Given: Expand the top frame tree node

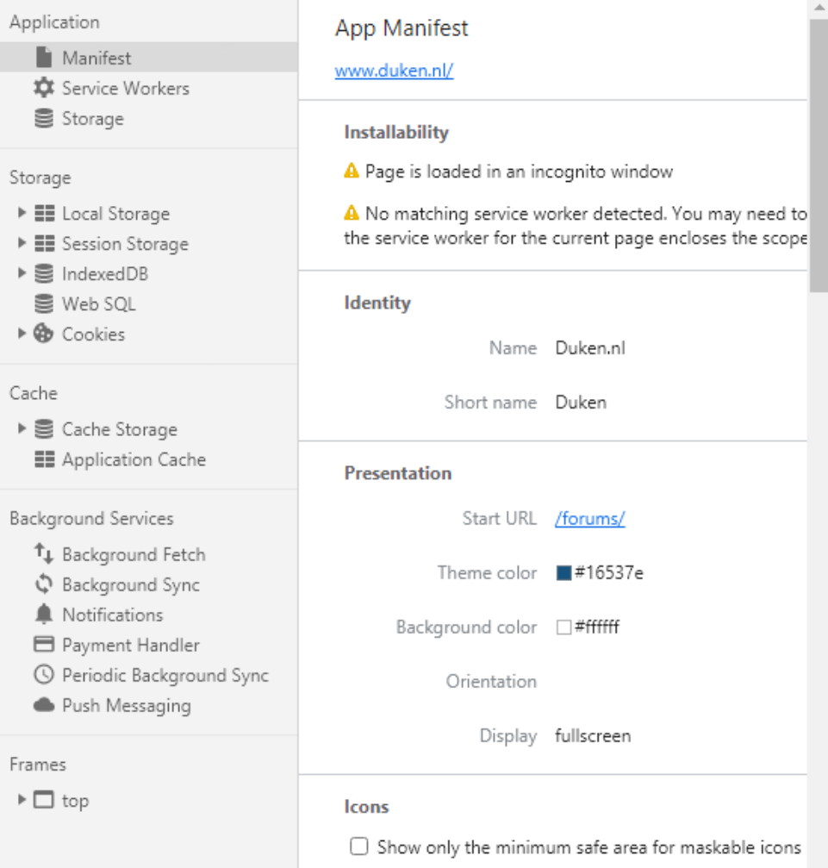Looking at the screenshot, I should click(x=22, y=799).
